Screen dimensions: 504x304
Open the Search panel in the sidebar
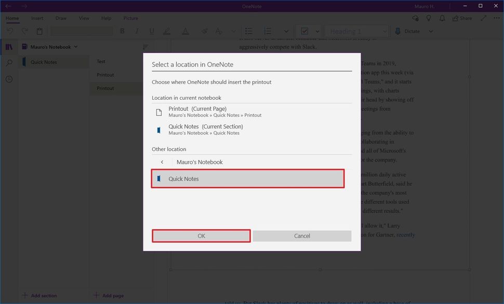[x=8, y=63]
